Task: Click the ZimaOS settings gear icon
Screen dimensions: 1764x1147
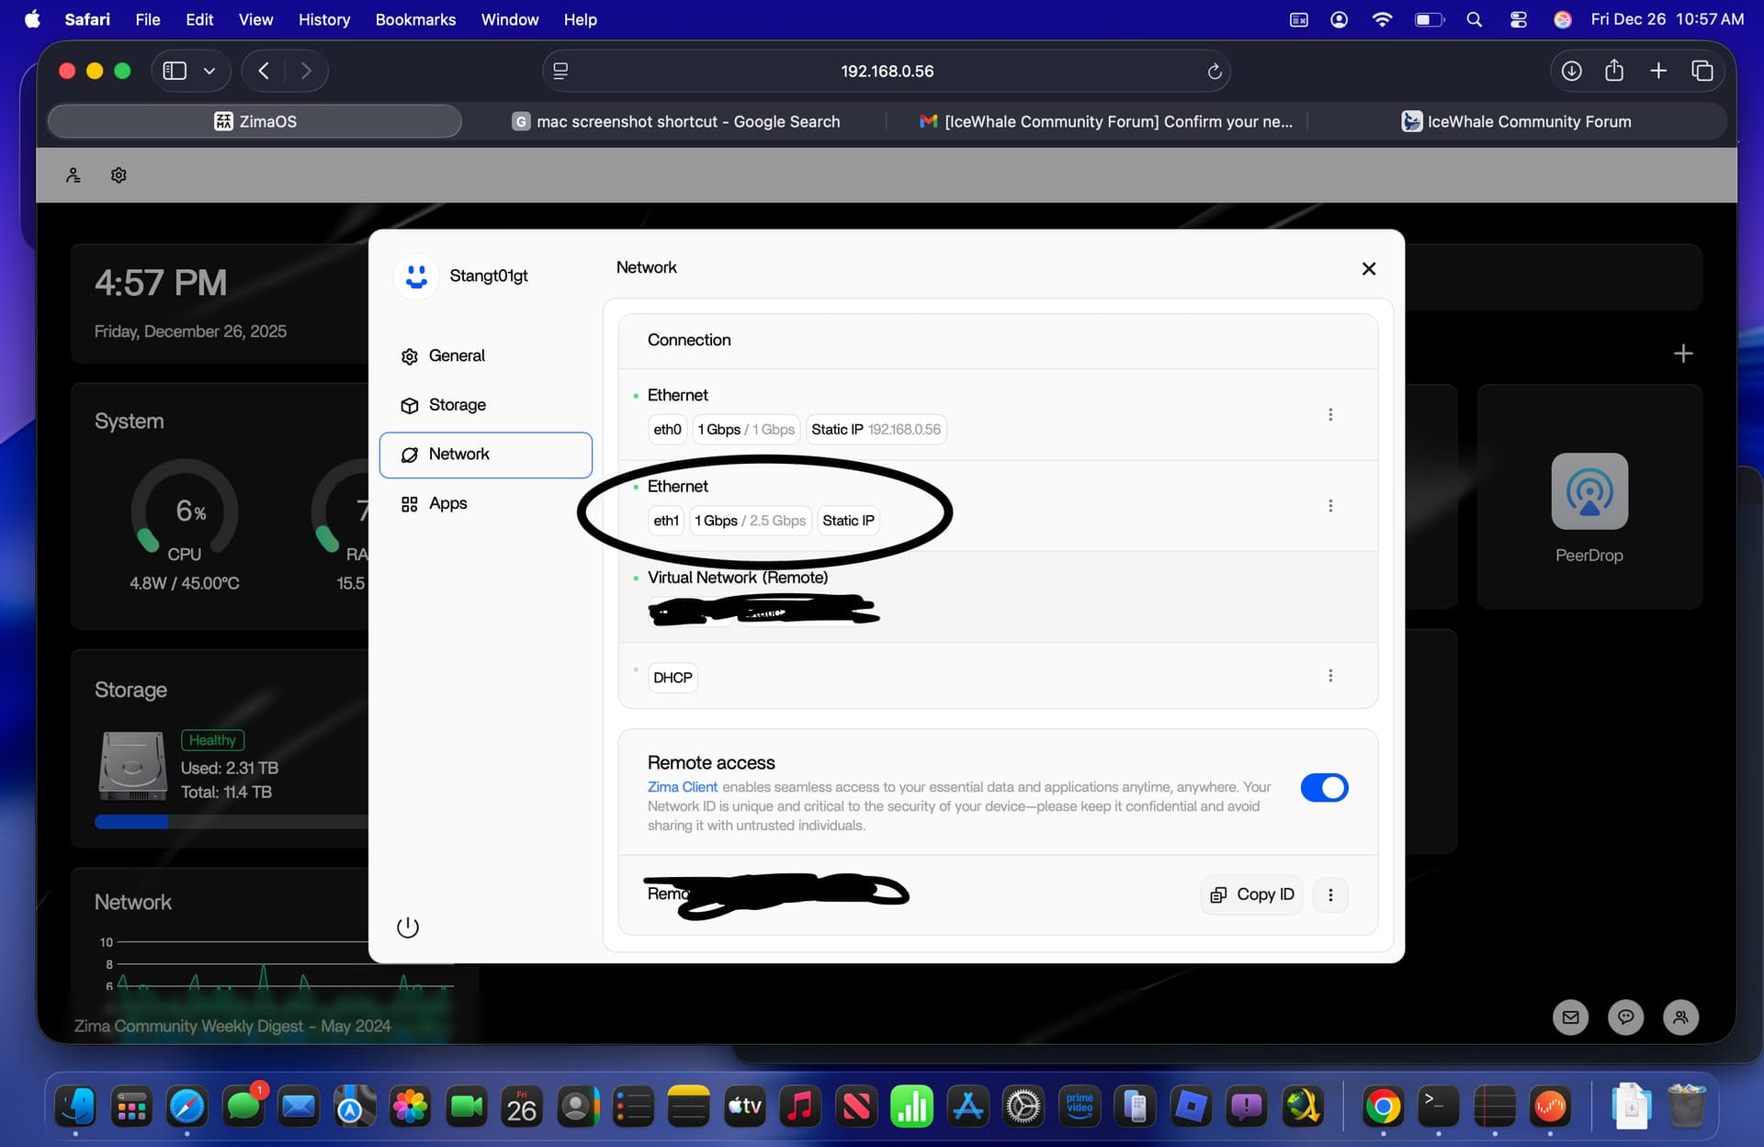Action: tap(119, 175)
